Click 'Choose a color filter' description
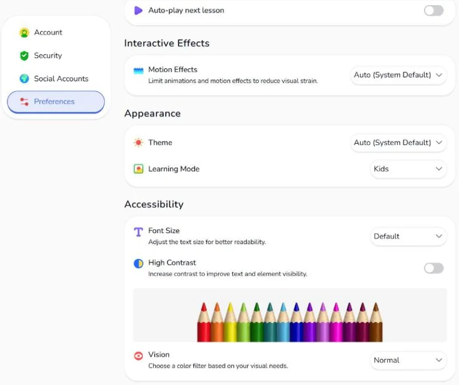This screenshot has width=459, height=385. click(x=218, y=366)
